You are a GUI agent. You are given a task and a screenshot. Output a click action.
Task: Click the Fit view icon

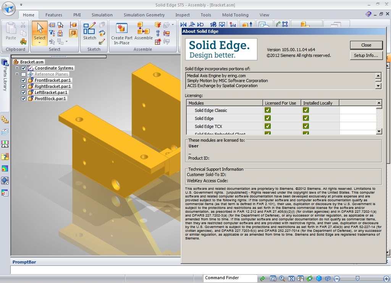291,278
